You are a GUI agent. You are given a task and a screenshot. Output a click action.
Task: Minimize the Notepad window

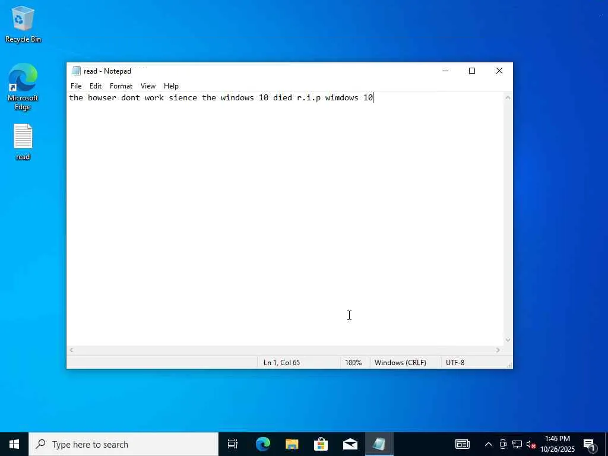coord(445,71)
